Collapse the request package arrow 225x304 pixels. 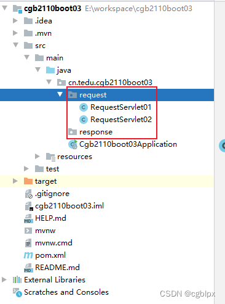tap(60, 94)
